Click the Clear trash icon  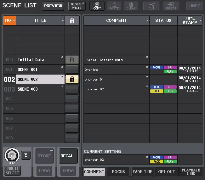[x=131, y=6]
